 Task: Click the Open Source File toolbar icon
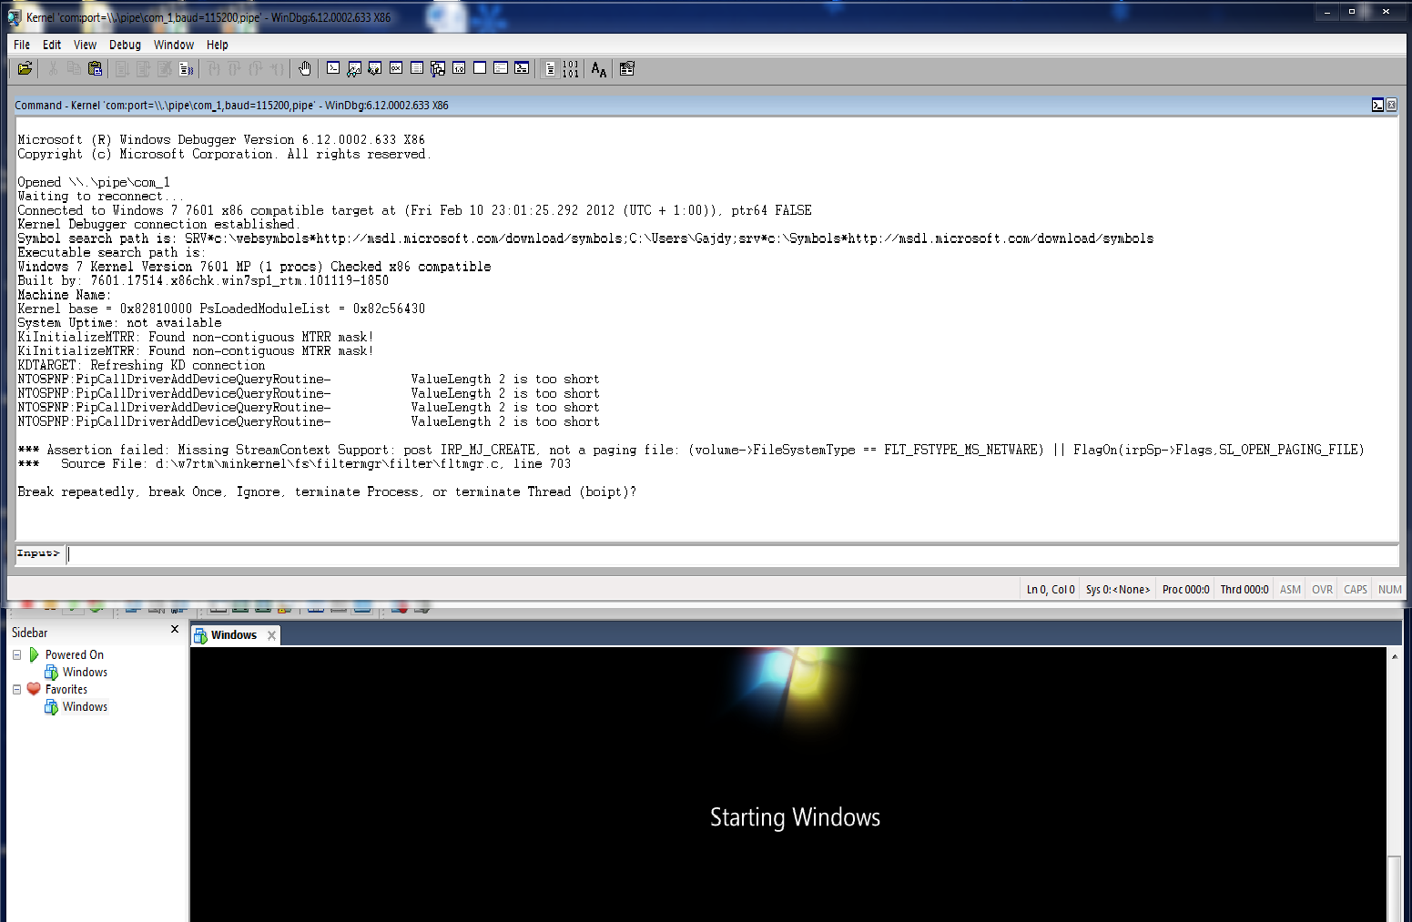click(x=25, y=68)
